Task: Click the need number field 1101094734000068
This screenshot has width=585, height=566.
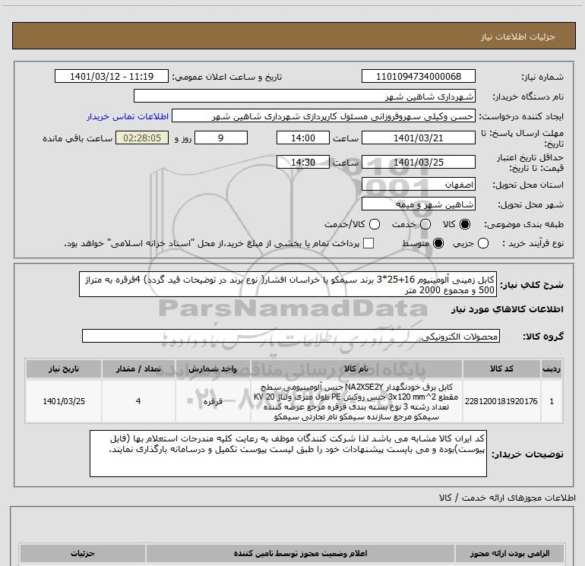Action: pos(418,76)
